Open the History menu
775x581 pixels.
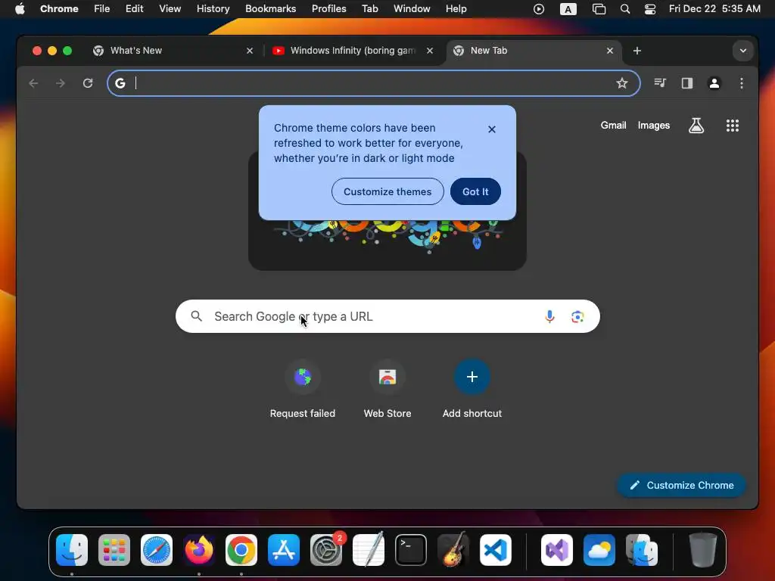213,9
